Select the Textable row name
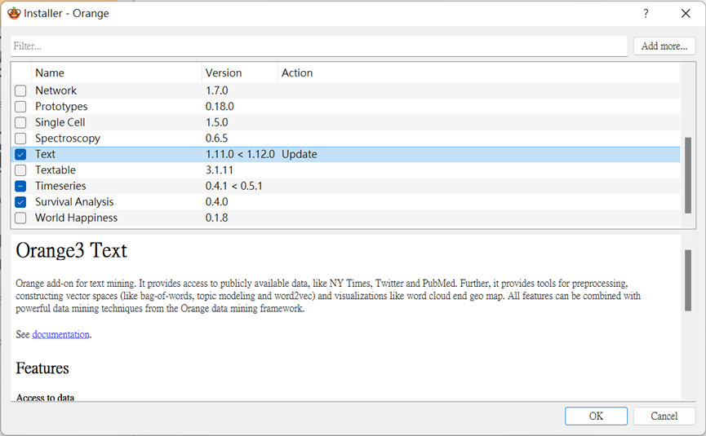 [x=56, y=170]
